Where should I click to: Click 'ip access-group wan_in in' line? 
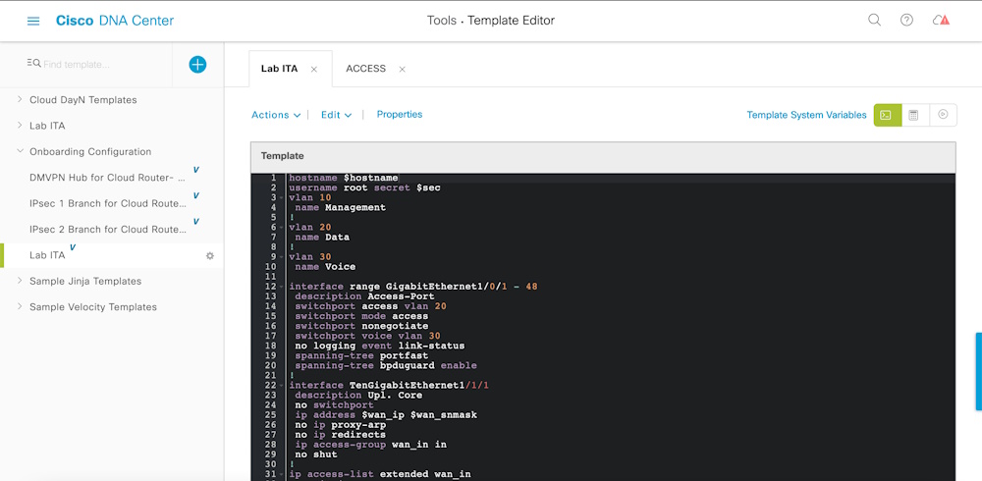click(x=371, y=444)
